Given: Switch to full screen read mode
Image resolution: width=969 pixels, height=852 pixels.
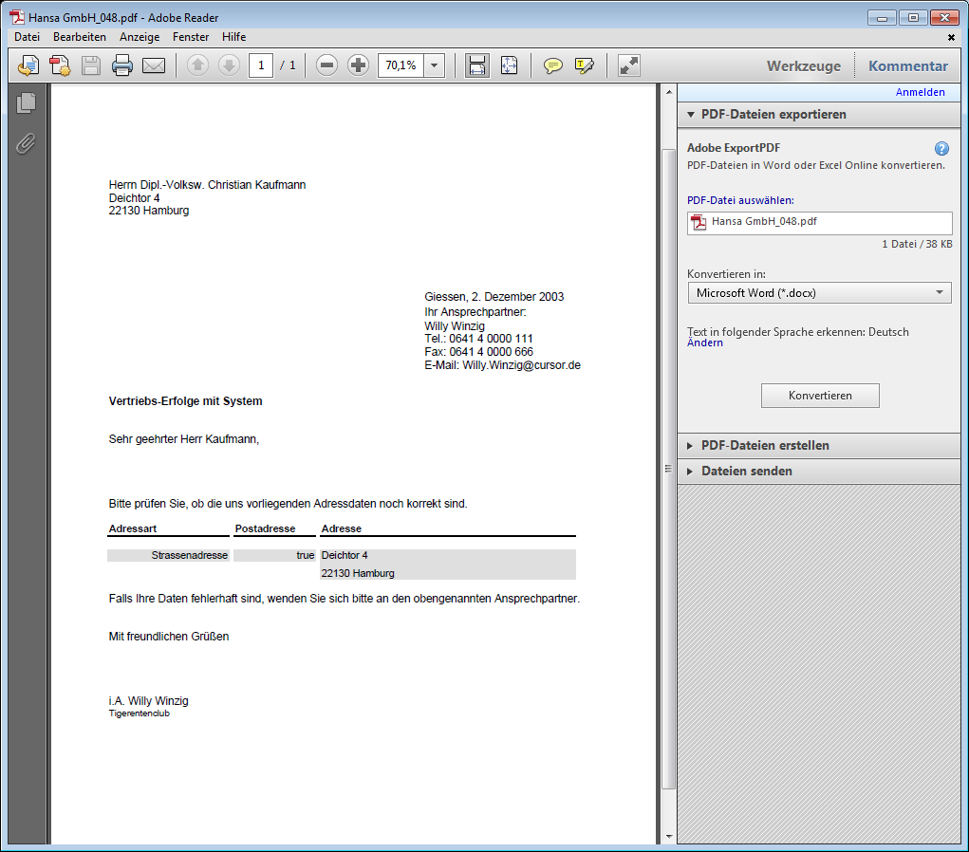Looking at the screenshot, I should (628, 65).
